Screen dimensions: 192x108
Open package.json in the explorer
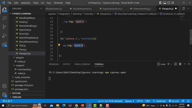coord(21,89)
